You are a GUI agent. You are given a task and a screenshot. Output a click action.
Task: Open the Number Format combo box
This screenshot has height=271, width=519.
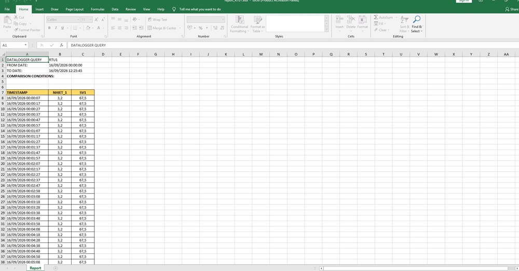tap(206, 20)
